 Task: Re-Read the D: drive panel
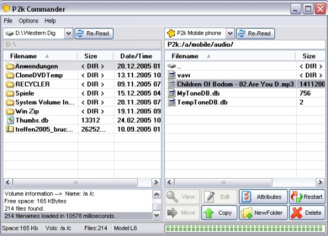(94, 34)
